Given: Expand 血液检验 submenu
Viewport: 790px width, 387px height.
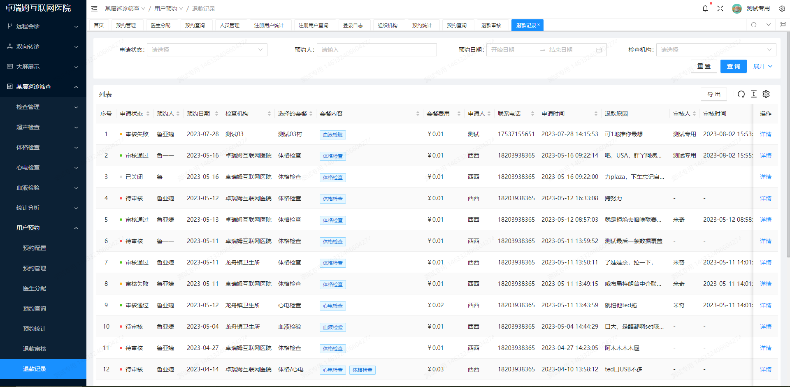Looking at the screenshot, I should pos(43,188).
